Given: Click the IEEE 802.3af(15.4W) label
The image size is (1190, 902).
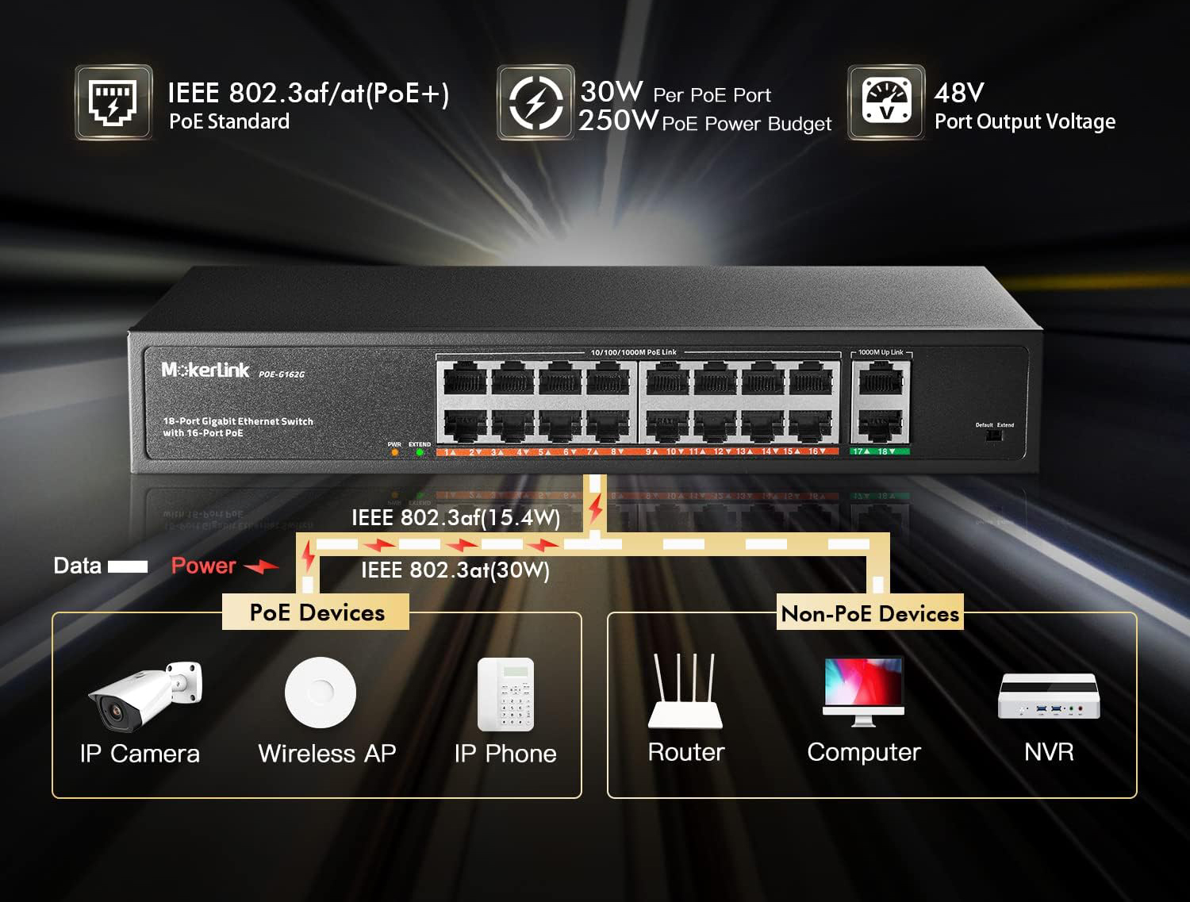Looking at the screenshot, I should click(455, 518).
